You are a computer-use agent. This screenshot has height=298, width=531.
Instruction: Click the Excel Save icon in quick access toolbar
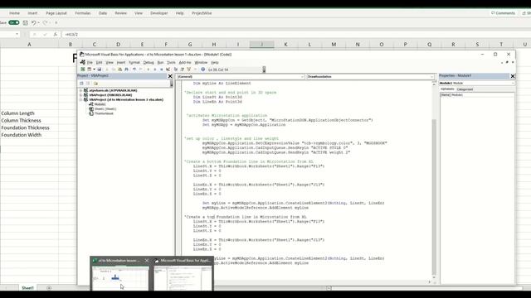point(26,22)
